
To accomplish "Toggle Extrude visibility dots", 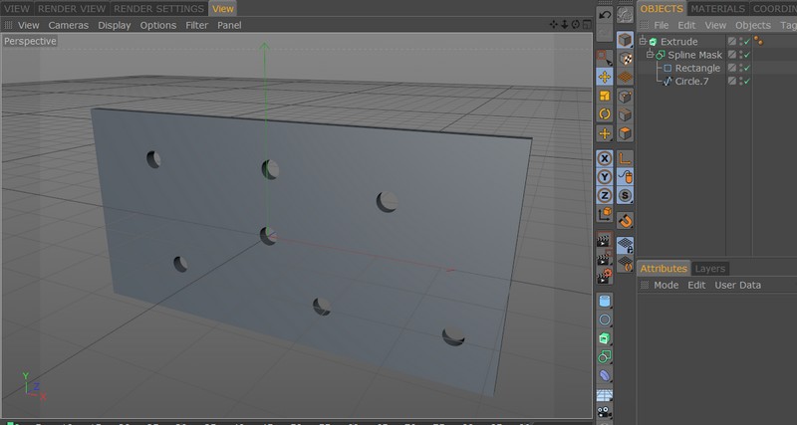I will pos(740,42).
